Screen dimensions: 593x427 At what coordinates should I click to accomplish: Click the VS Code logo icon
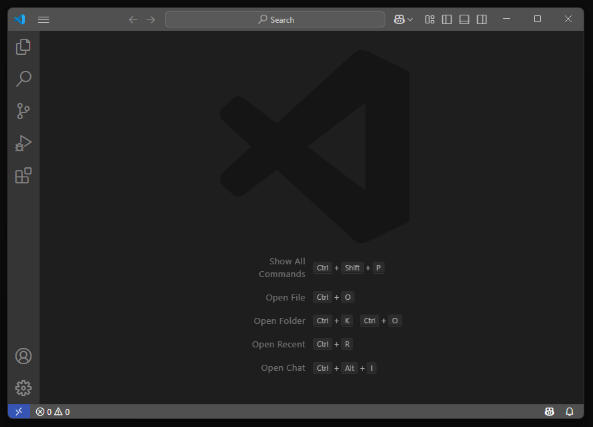(x=19, y=19)
